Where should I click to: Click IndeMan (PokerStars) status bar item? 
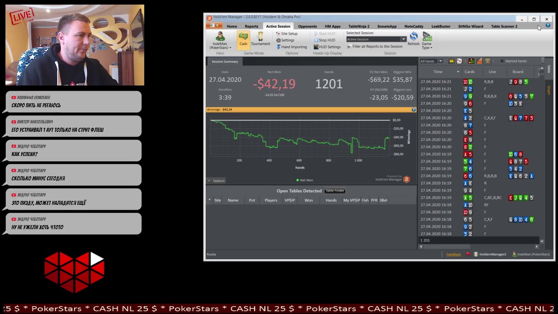tap(531, 254)
